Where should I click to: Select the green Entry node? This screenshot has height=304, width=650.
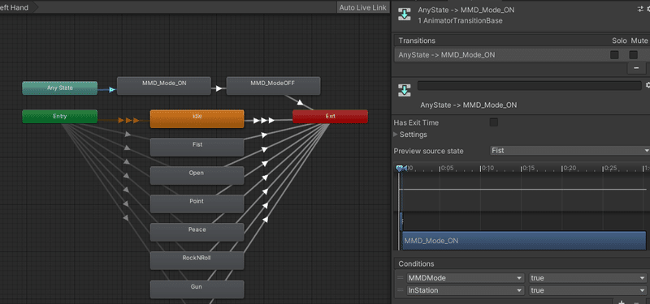(x=59, y=116)
